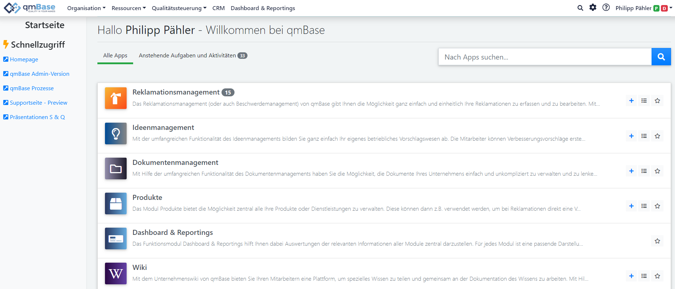Open the Wiki app title
Viewport: 675px width, 289px height.
(x=140, y=267)
